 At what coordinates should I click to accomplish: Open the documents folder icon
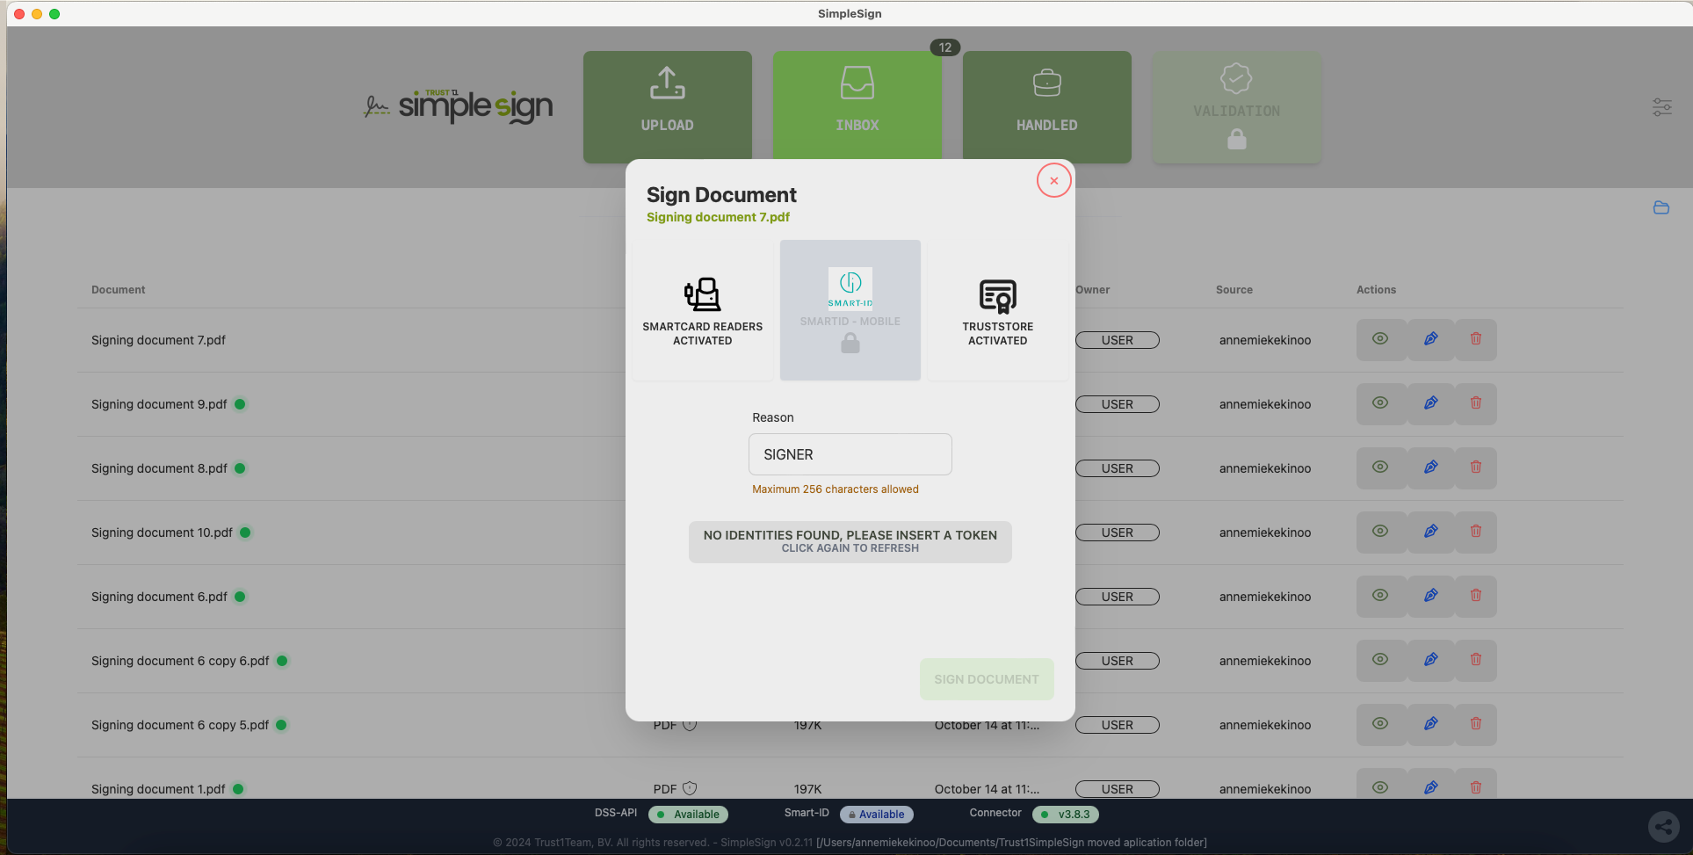1661,208
